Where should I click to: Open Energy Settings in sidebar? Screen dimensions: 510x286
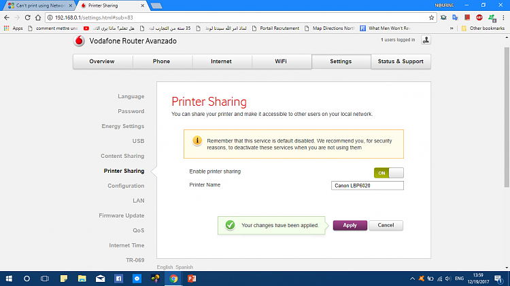pyautogui.click(x=122, y=126)
